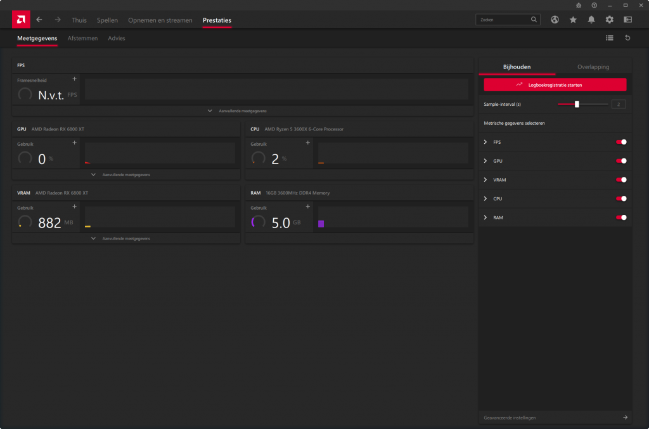
Task: Select the Meetgegevens subtab
Action: [x=37, y=38]
